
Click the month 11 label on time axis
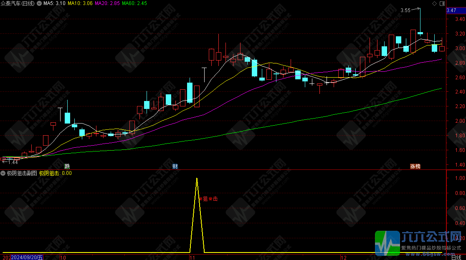click(192, 257)
